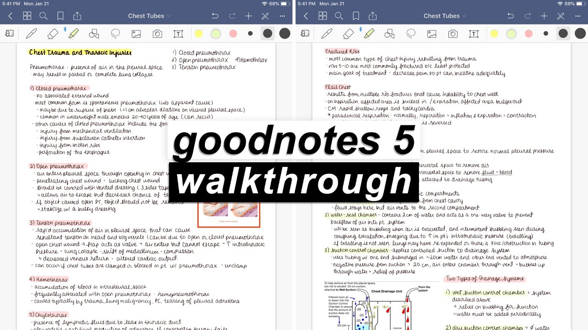Select the Image tool in Chest Trauma window

pos(136,33)
